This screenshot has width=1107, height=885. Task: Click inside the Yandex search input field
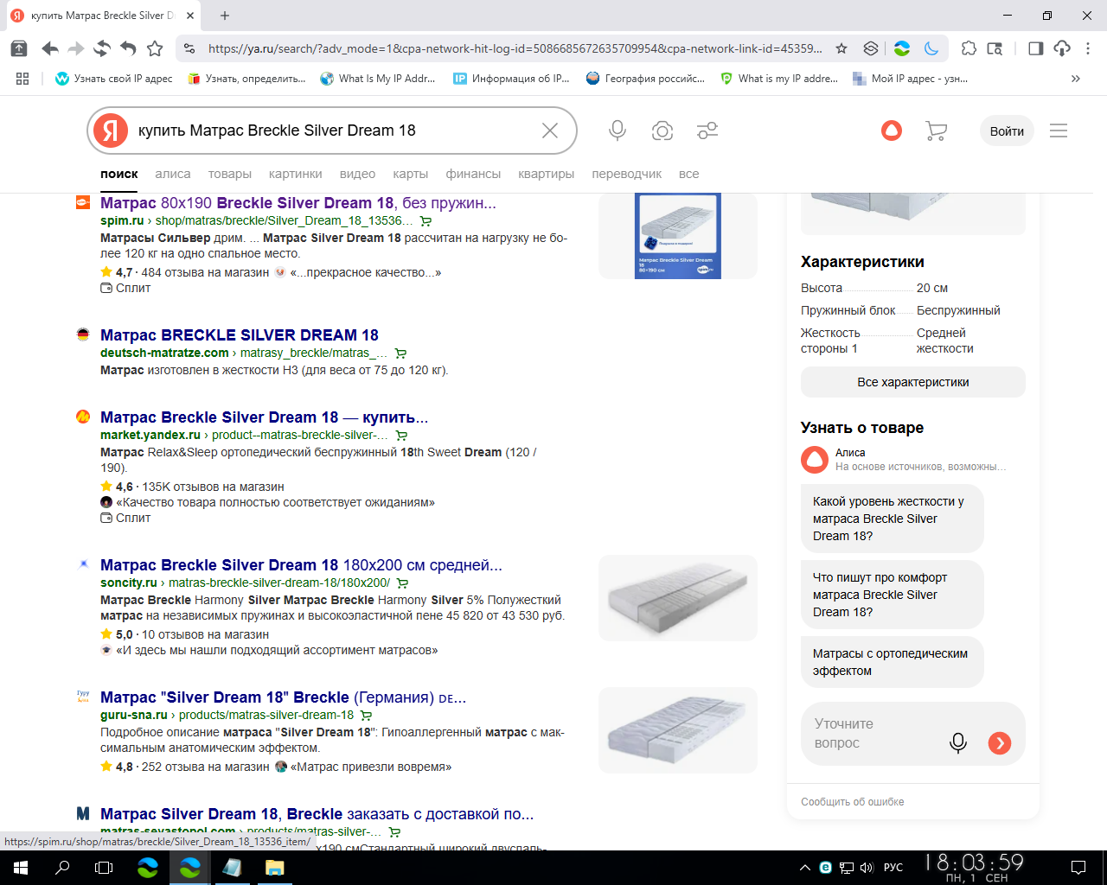(333, 131)
